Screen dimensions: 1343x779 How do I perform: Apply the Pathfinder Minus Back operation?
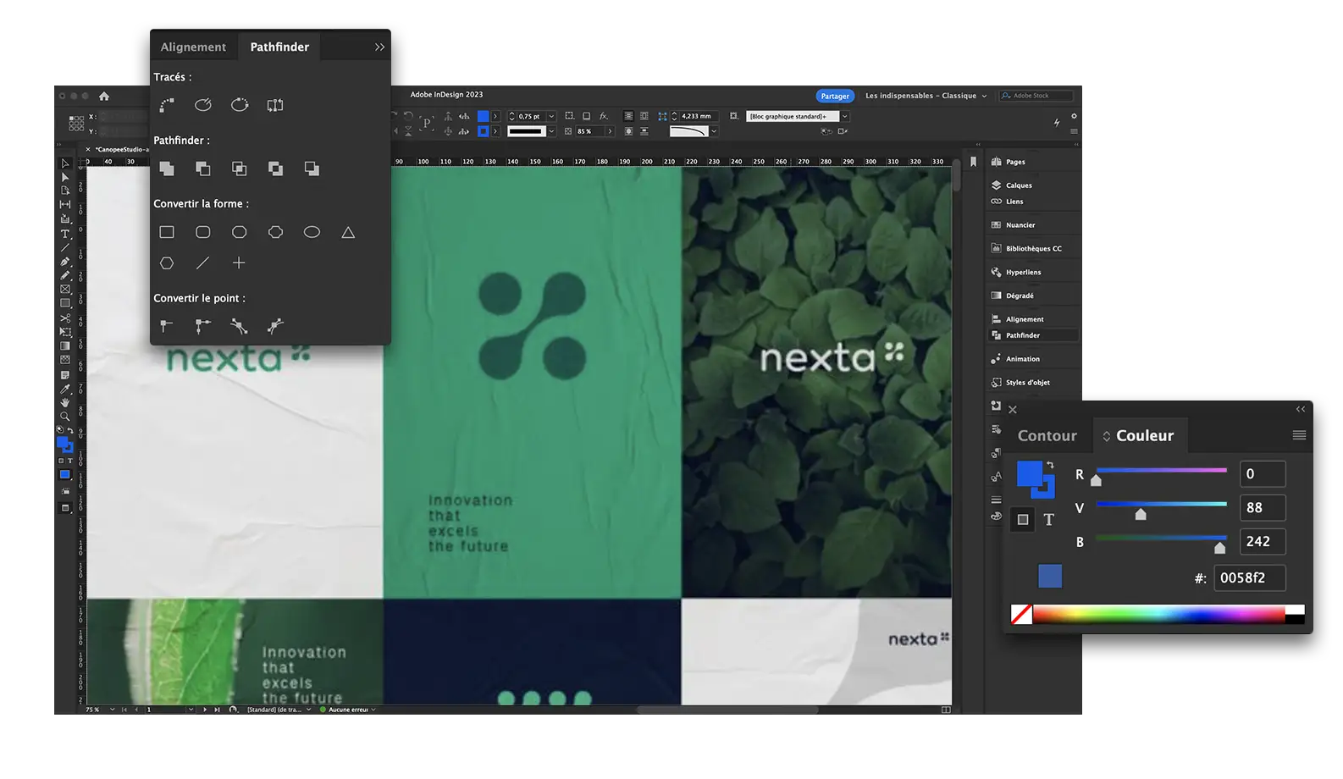(312, 169)
